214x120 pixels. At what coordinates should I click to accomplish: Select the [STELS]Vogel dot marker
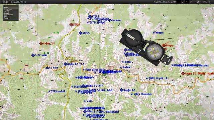88,23
